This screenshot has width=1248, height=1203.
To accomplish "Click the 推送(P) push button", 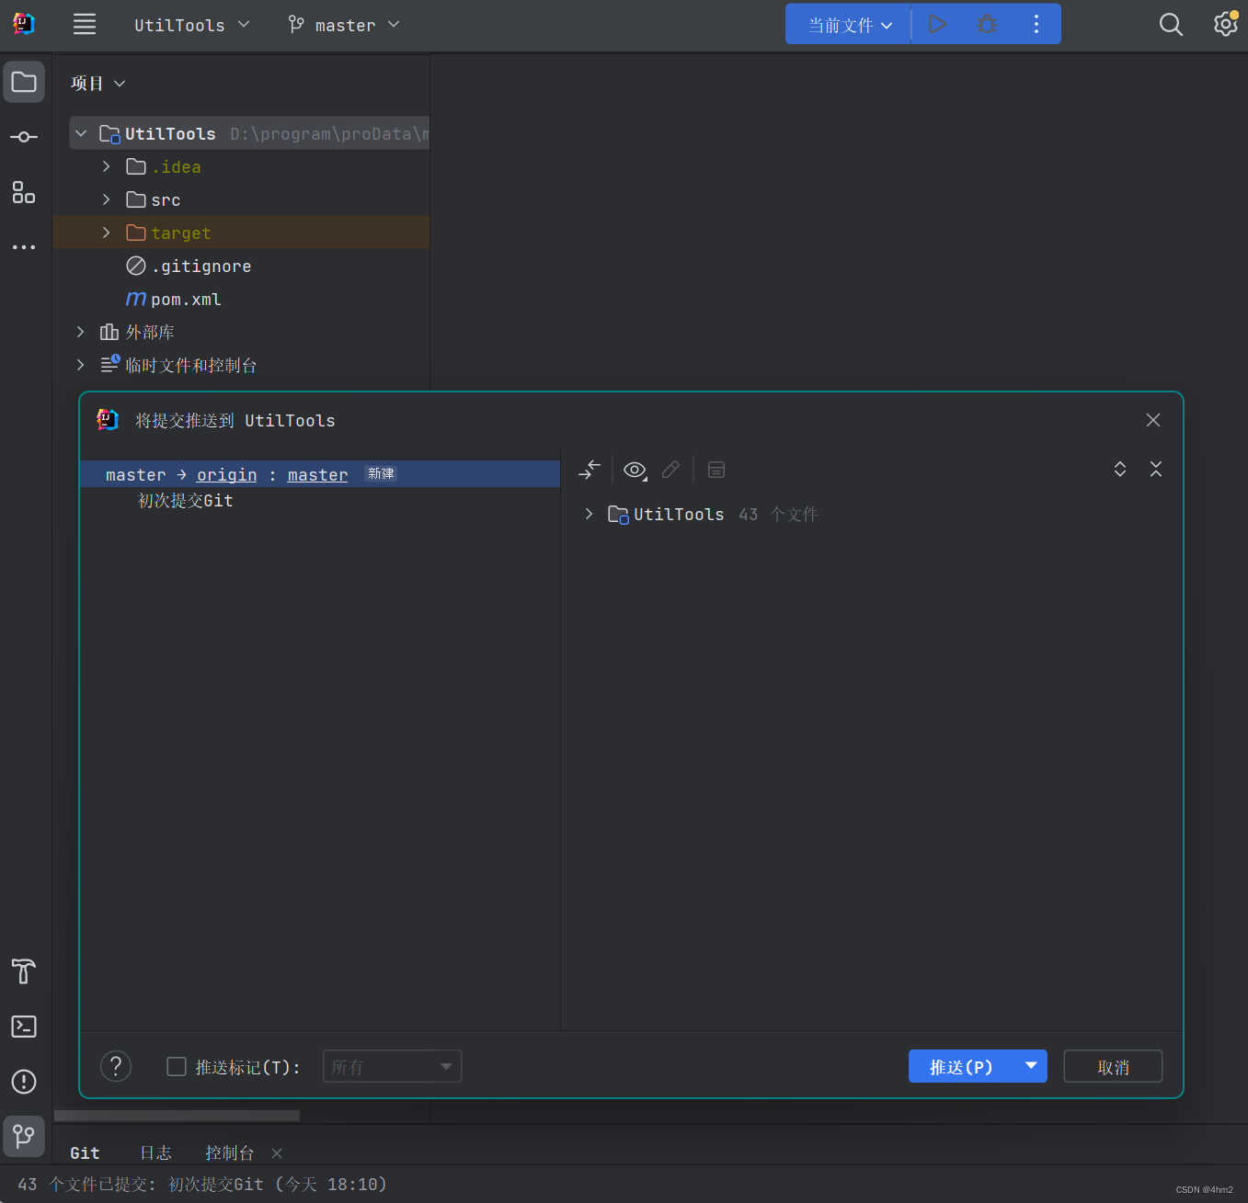I will [961, 1066].
